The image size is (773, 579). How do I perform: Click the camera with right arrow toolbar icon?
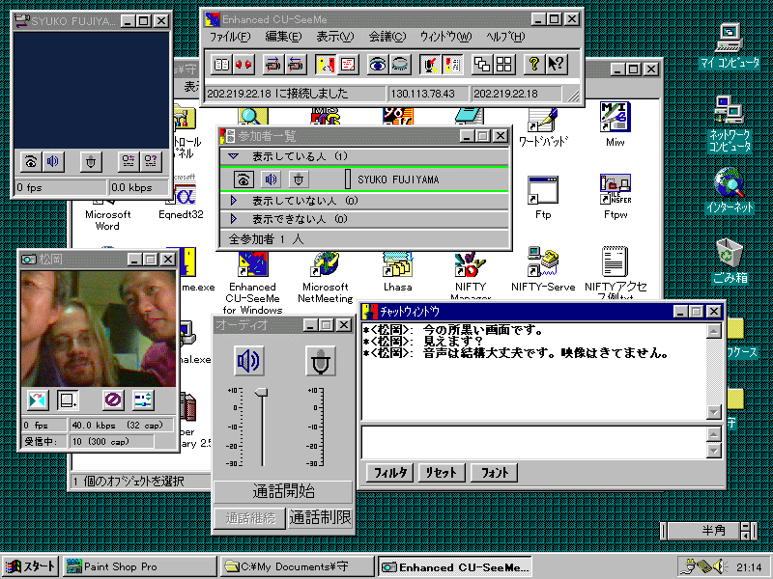click(x=273, y=65)
